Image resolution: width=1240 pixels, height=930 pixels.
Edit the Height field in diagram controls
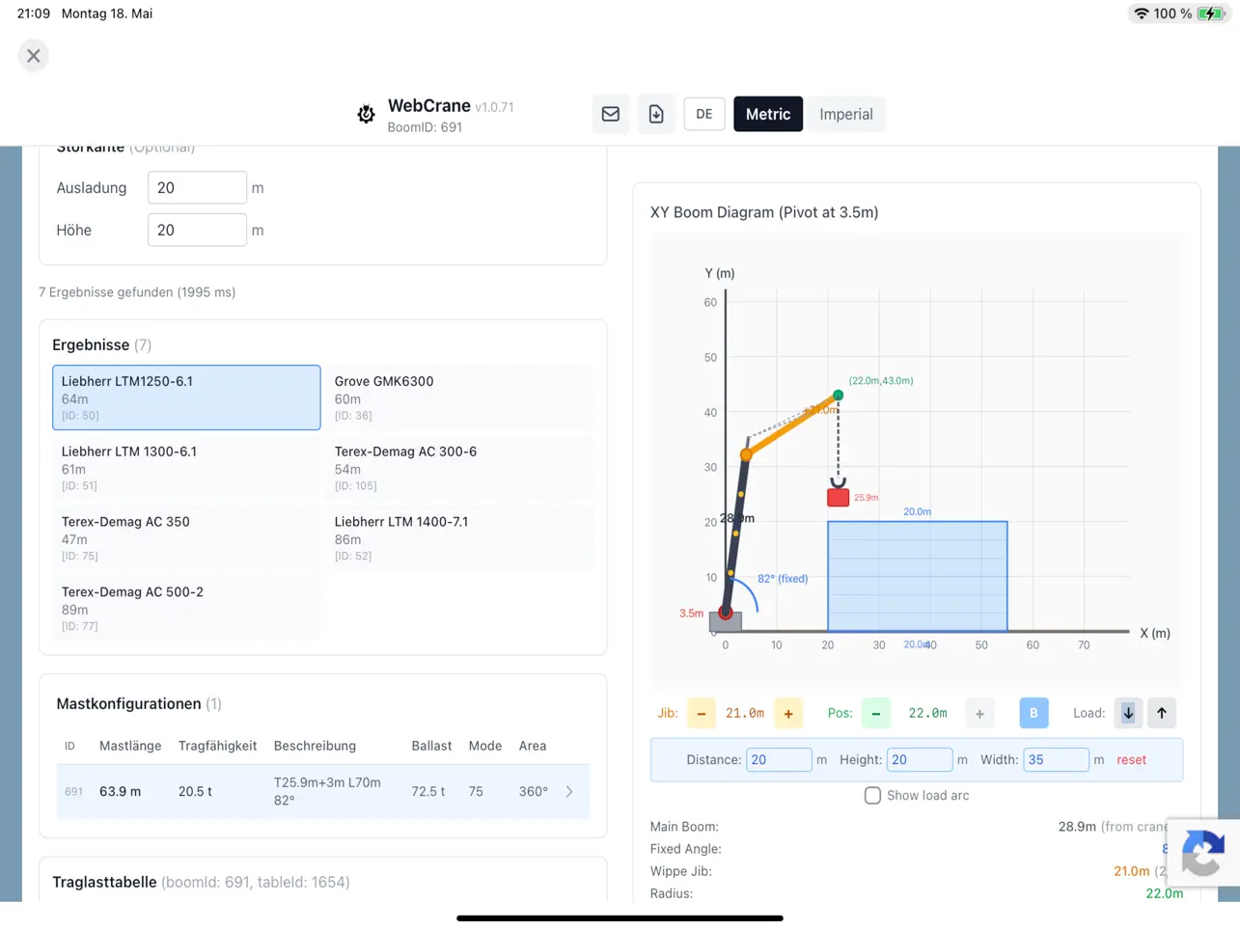920,759
